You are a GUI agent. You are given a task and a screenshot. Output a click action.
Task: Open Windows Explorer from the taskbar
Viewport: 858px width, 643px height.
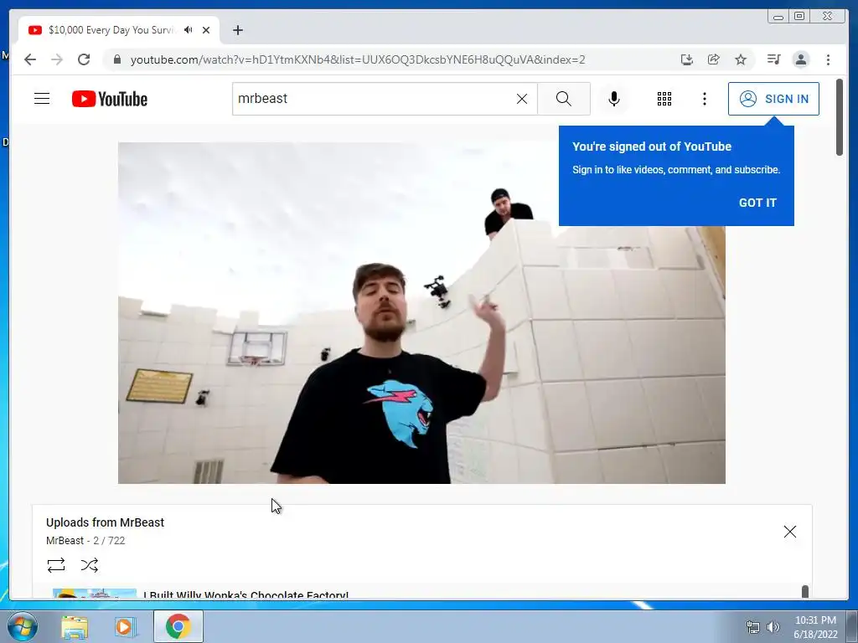pos(75,627)
